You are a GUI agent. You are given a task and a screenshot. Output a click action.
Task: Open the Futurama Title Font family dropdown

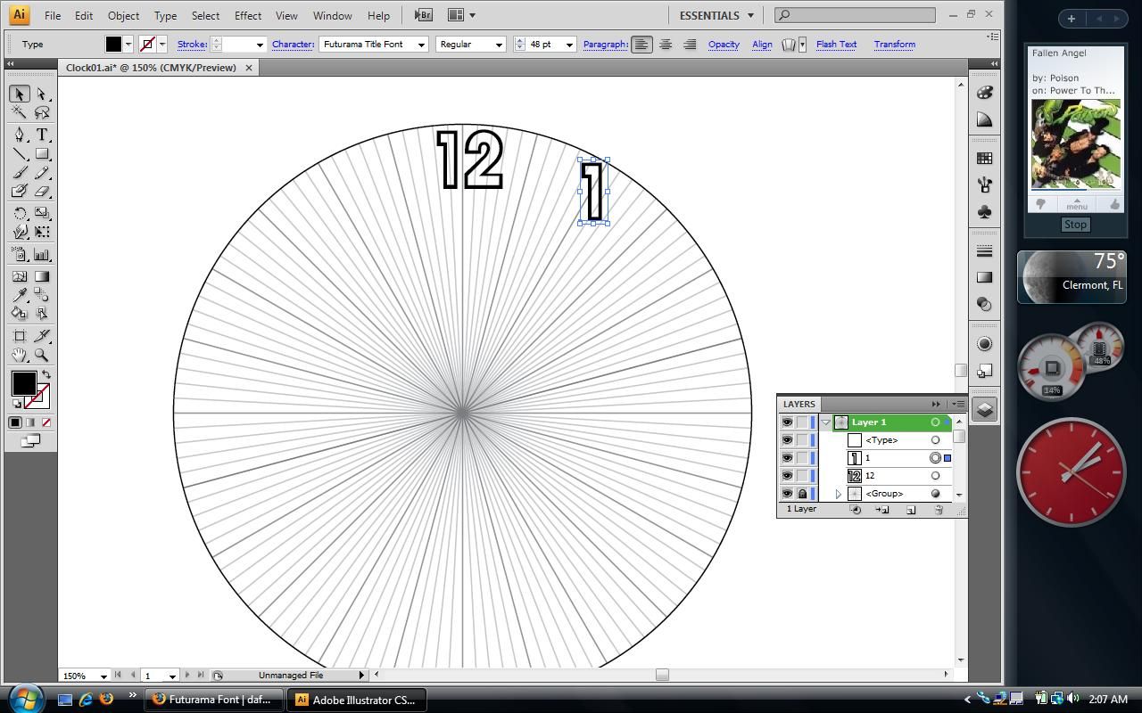pos(420,44)
